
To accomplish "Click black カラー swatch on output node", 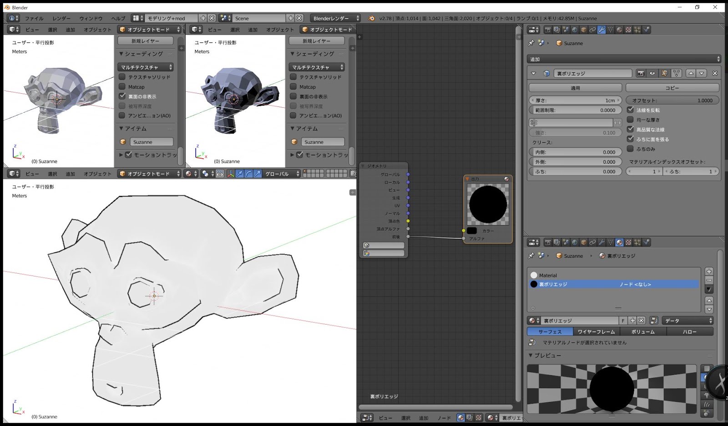I will 472,231.
